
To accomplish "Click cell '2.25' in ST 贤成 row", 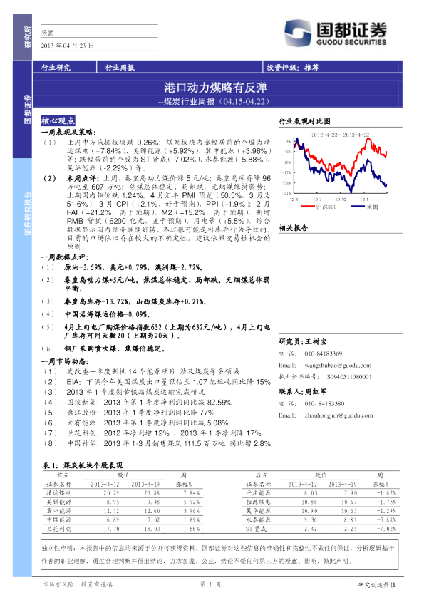I will (x=350, y=529).
